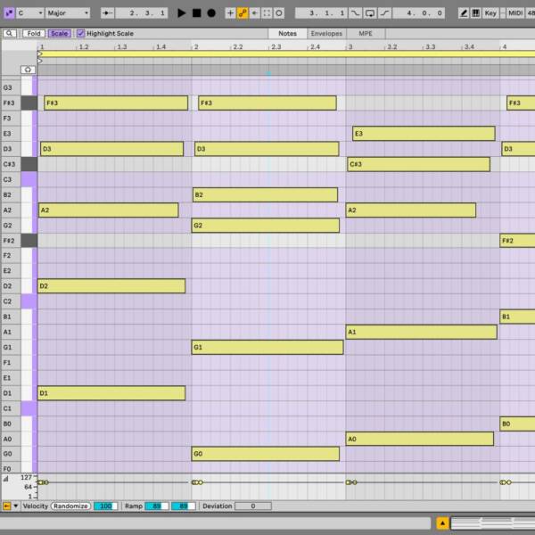Toggle the punch-in switch icon
The width and height of the screenshot is (535, 535).
click(x=356, y=13)
